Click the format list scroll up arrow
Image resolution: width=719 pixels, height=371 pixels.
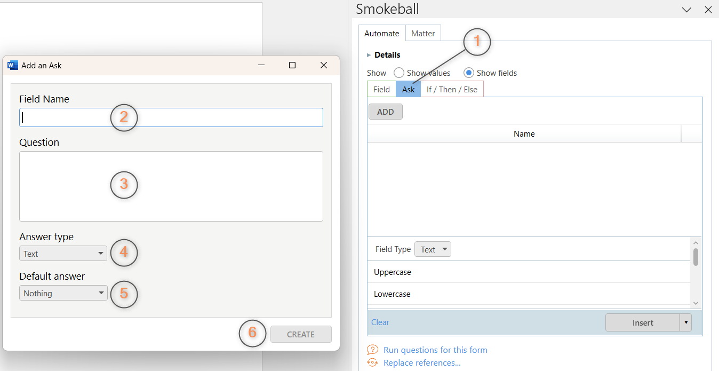(x=696, y=242)
